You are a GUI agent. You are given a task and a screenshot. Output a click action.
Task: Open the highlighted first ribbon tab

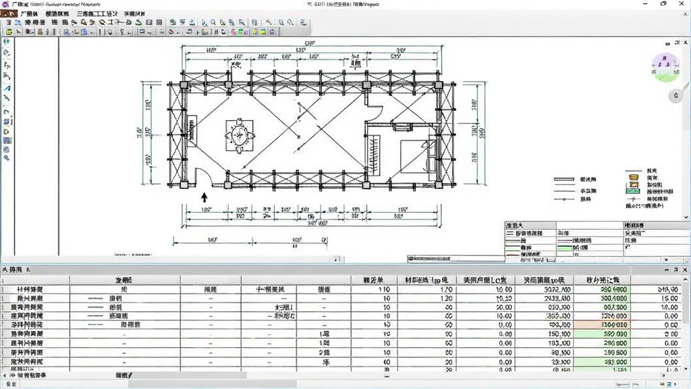(x=9, y=14)
